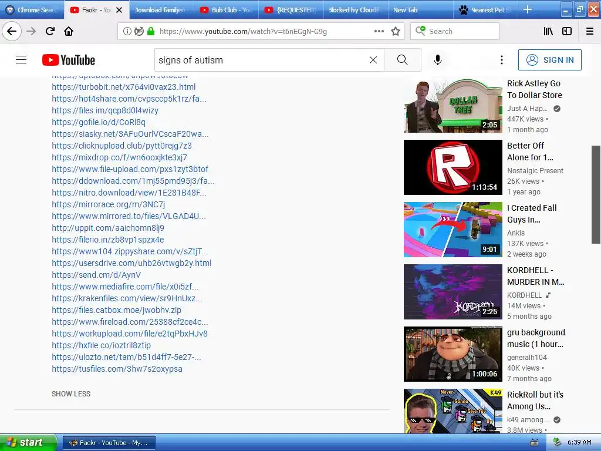The height and width of the screenshot is (451, 601).
Task: Start voice search with microphone icon
Action: tap(438, 60)
